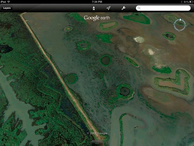Open the wrench settings icon

point(123,8)
